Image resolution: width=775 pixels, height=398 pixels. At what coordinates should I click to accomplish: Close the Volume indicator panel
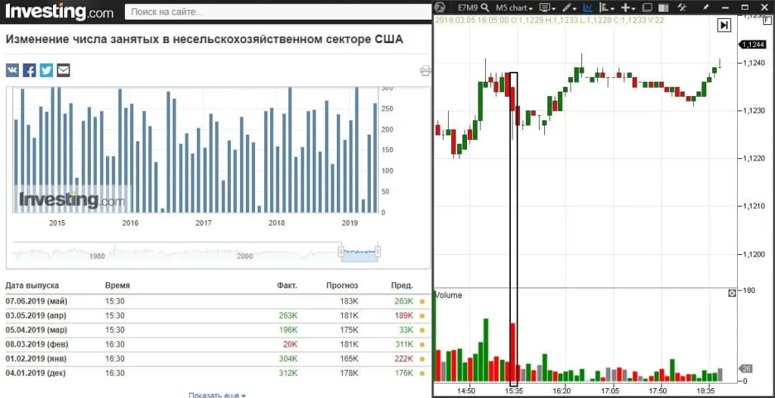(732, 293)
